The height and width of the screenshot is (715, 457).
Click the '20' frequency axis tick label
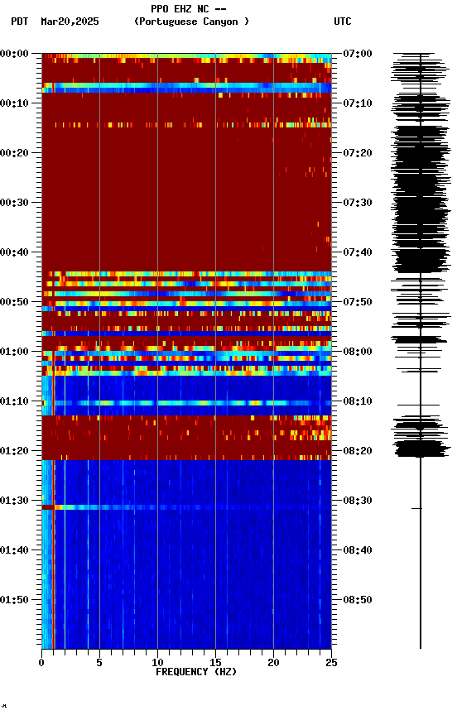point(273,663)
